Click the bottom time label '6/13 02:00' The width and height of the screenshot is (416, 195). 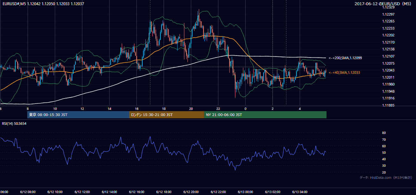[273, 192]
